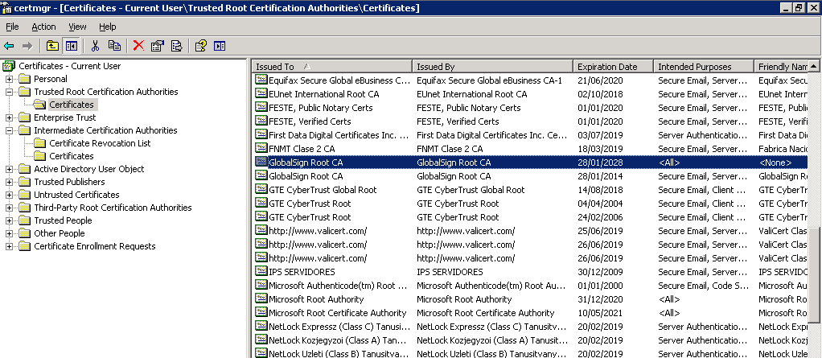The image size is (822, 358).
Task: Expand Certificate Enrollment Requests node
Action: [10, 246]
